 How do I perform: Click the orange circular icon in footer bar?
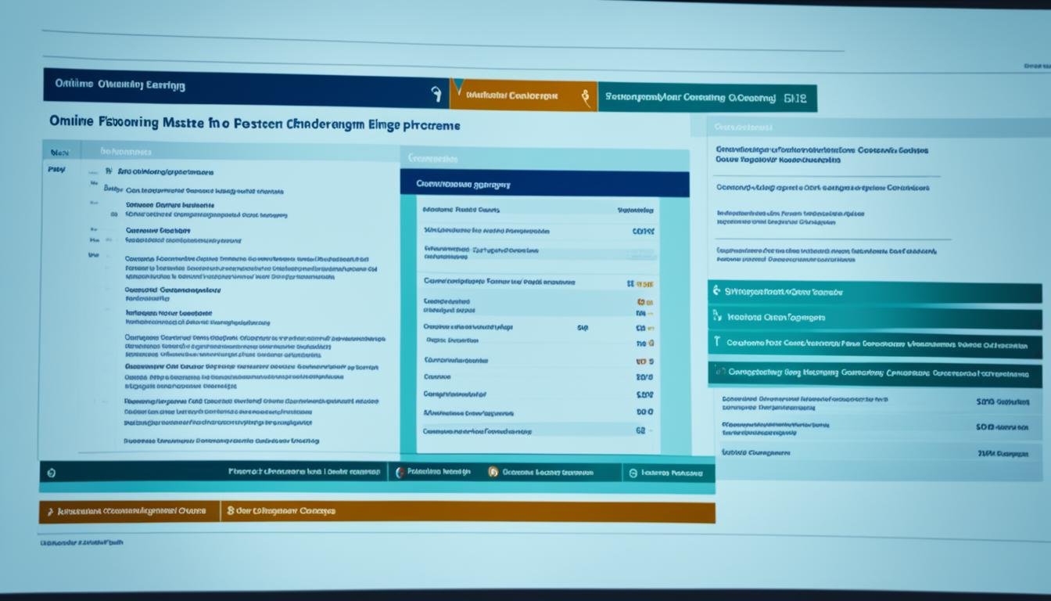coord(493,473)
